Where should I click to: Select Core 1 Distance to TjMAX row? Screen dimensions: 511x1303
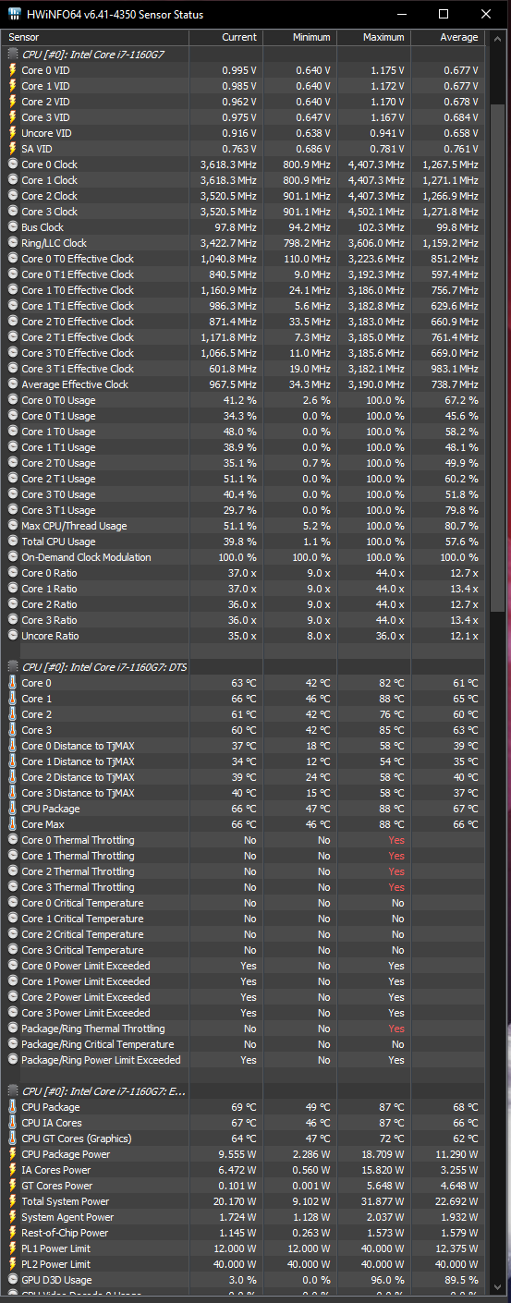click(244, 761)
